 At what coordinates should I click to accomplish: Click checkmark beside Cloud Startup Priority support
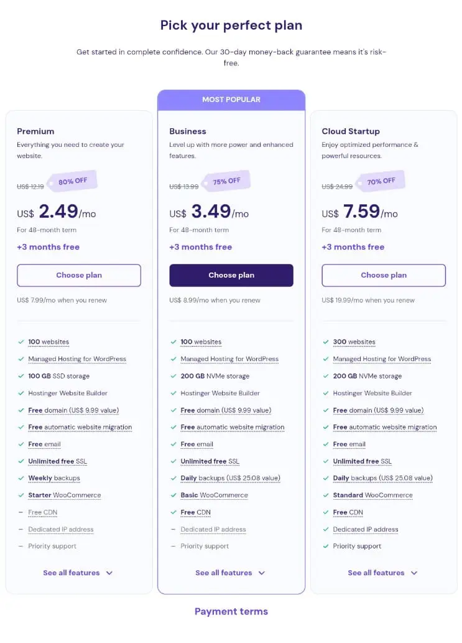coord(326,547)
